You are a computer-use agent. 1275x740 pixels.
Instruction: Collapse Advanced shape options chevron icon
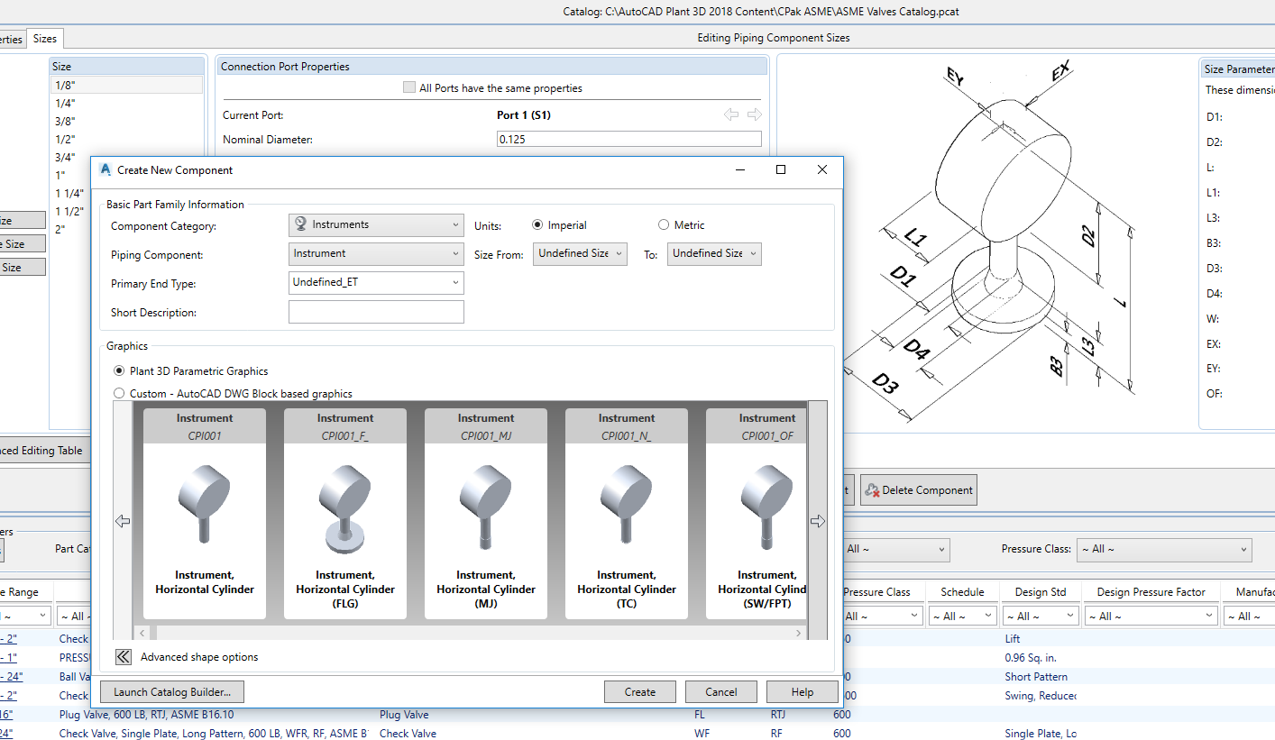coord(124,657)
